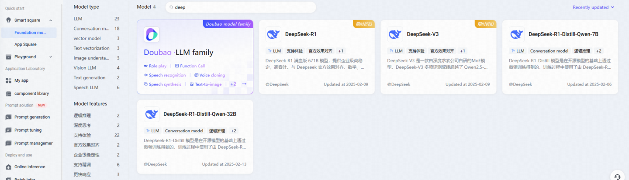The height and width of the screenshot is (180, 629).
Task: Open the customer support headset icon
Action: click(x=617, y=177)
